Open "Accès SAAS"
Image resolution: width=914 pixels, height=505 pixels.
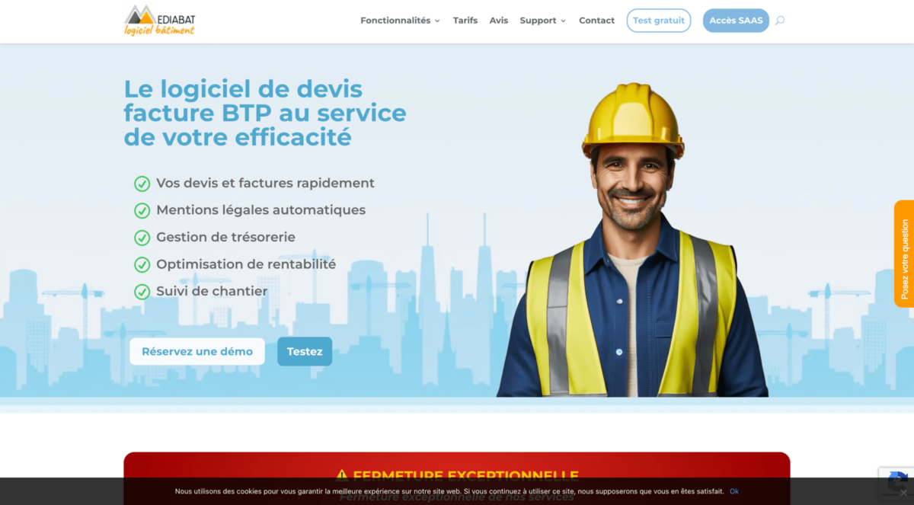tap(736, 21)
